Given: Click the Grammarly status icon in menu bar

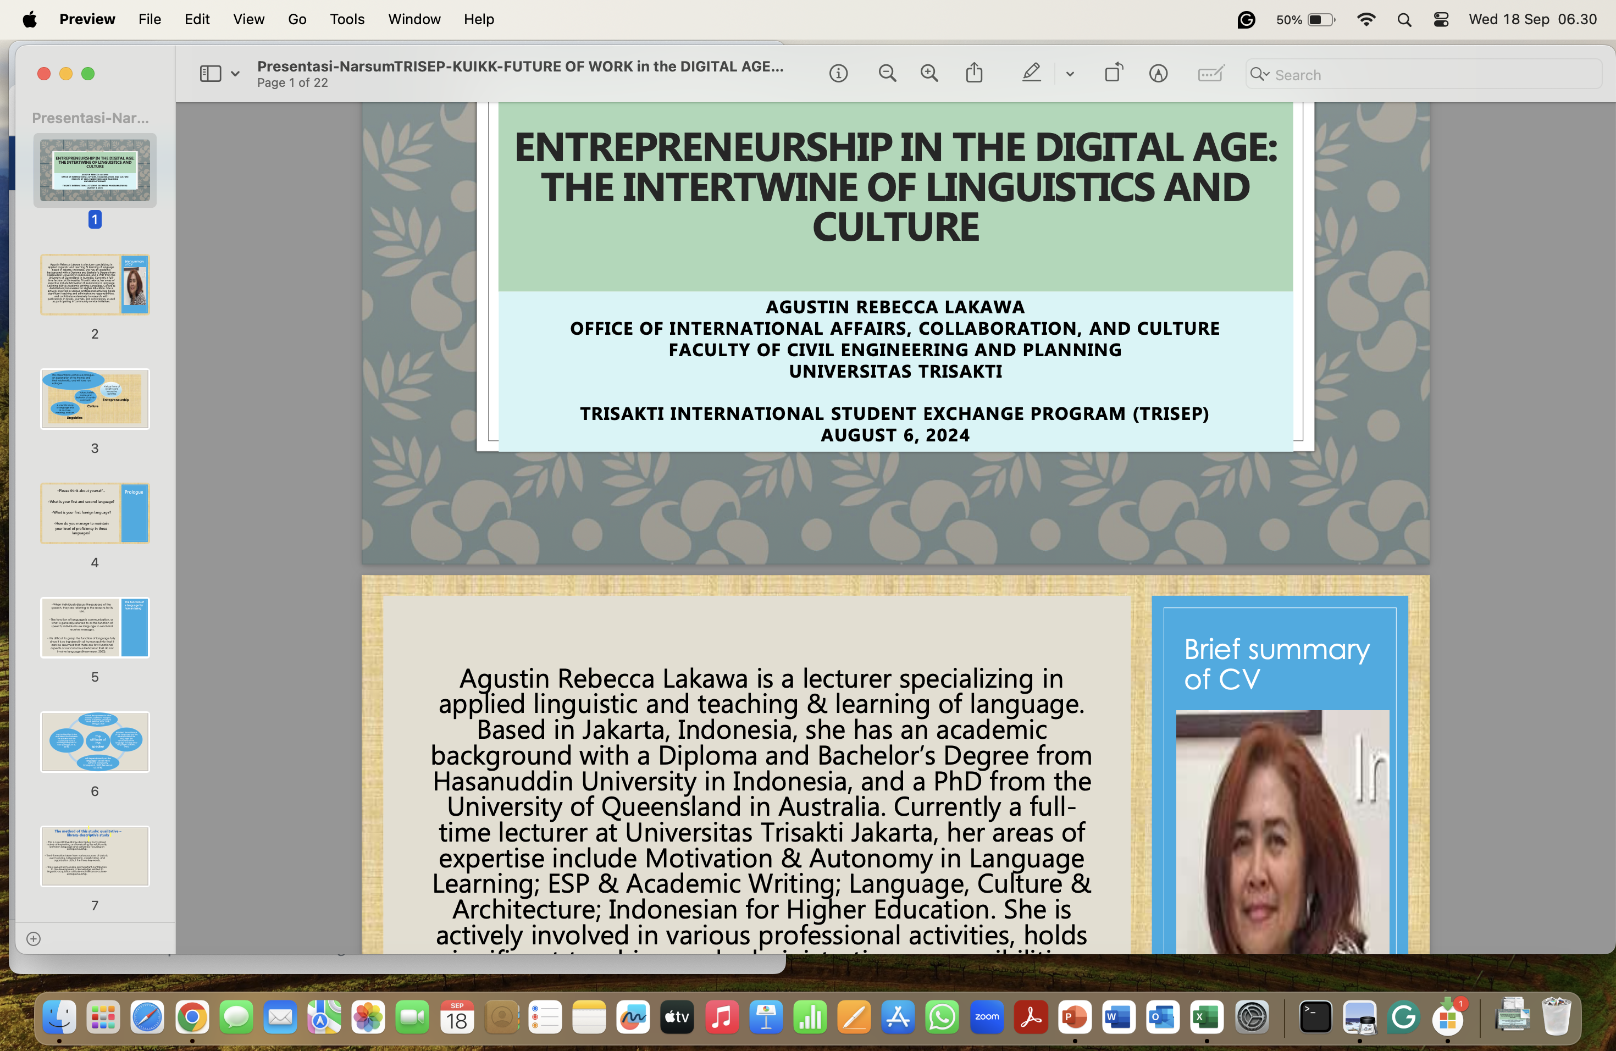Looking at the screenshot, I should 1246,20.
